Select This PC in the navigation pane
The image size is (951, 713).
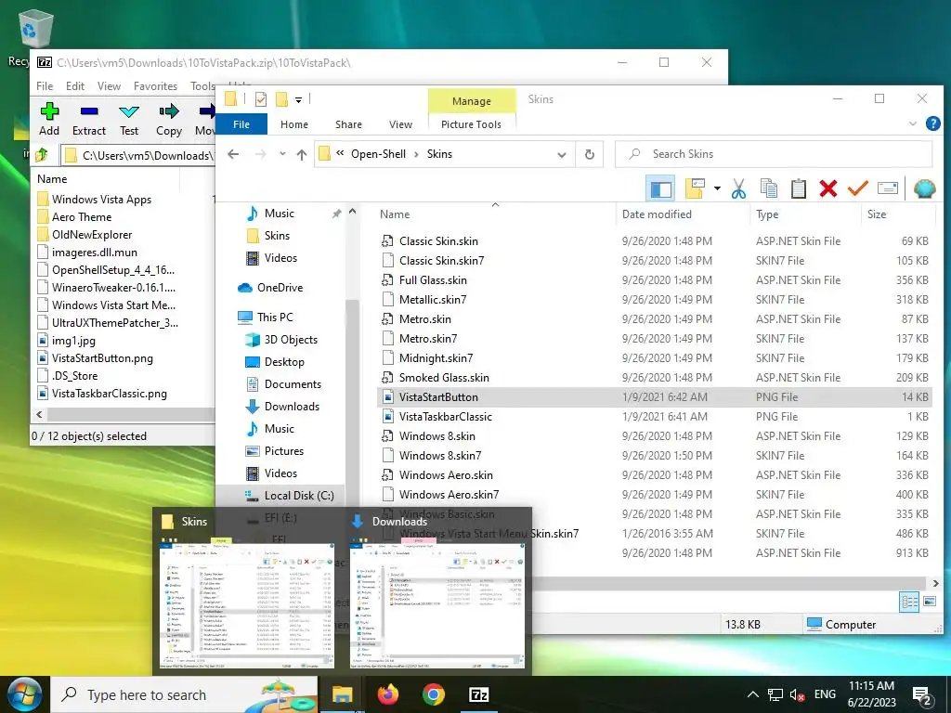click(275, 318)
